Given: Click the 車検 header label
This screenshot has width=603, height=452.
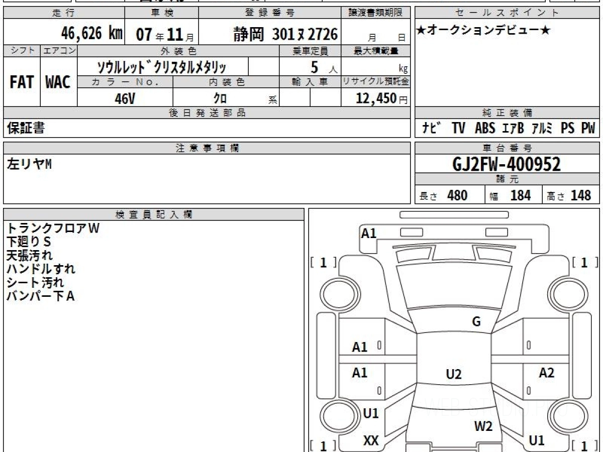Looking at the screenshot, I should pyautogui.click(x=161, y=13).
